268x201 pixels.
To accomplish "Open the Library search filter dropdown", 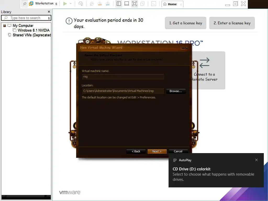I will point(49,18).
